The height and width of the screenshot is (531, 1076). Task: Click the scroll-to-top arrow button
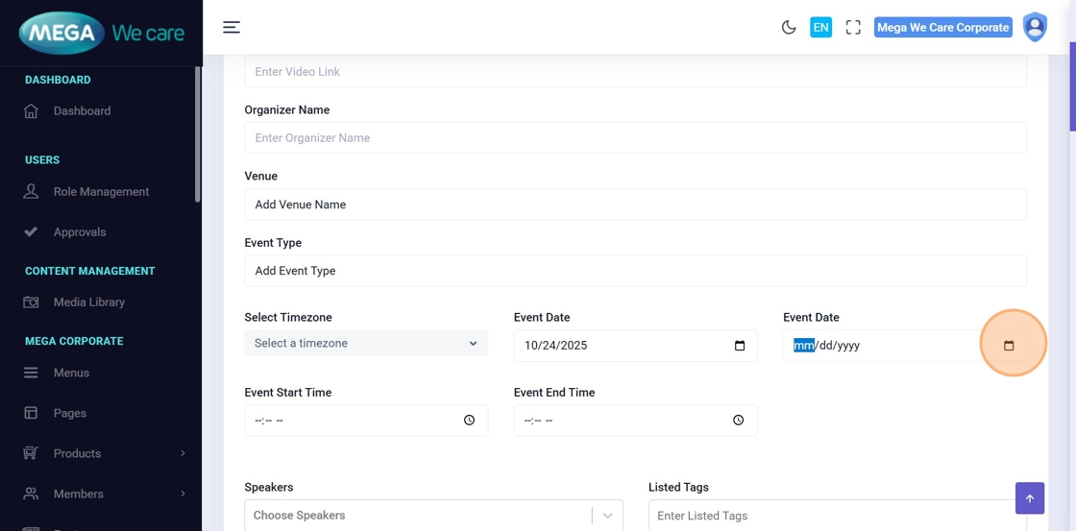[x=1029, y=498]
